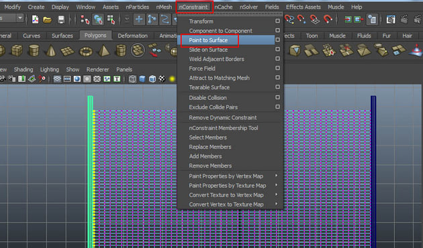Click the Open Scene folder icon
The width and height of the screenshot is (423, 248).
coord(47,19)
